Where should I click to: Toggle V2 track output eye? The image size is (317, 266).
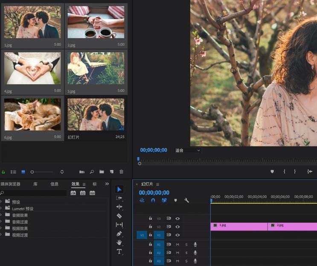point(177,227)
